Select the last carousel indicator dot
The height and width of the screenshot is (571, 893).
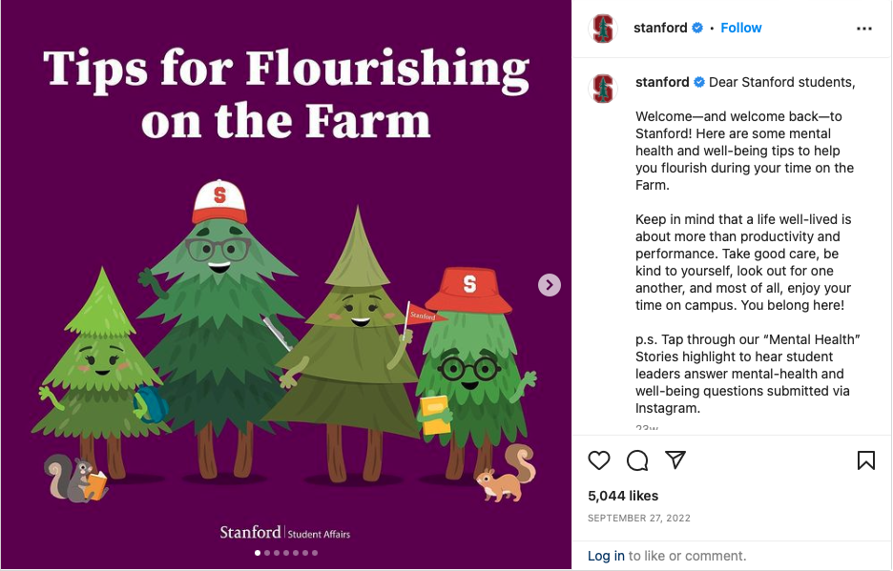(x=314, y=553)
